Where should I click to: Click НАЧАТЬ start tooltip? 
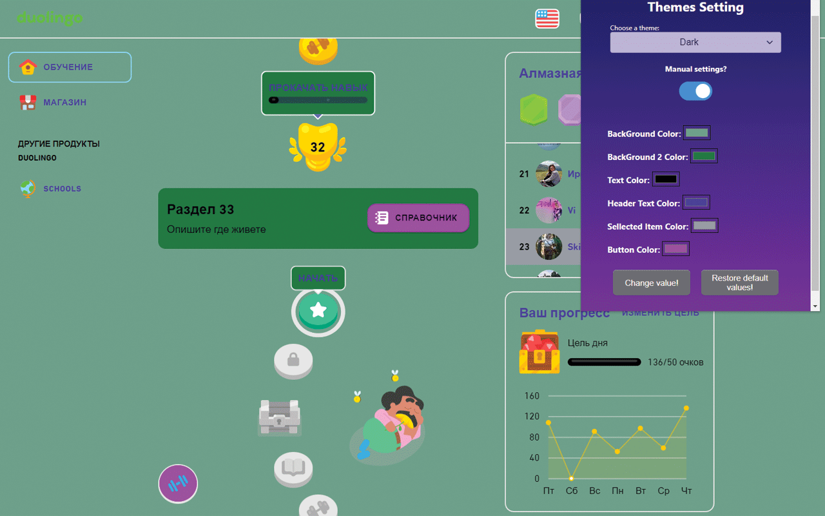pos(318,278)
